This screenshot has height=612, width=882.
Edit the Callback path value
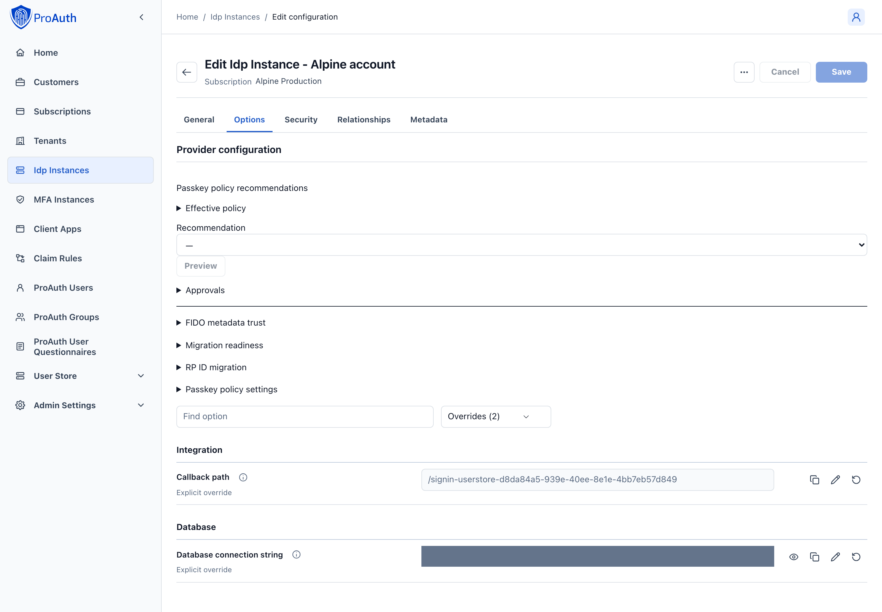tap(835, 480)
